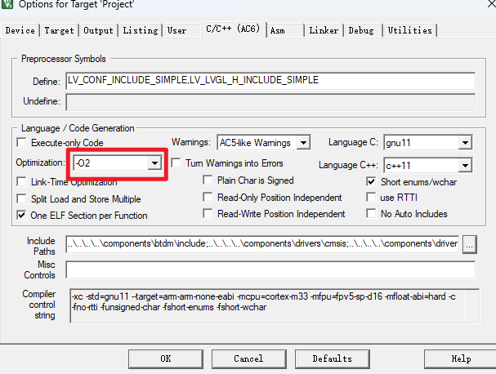Click the Misc Controls text field
The image size is (496, 374).
pos(270,269)
